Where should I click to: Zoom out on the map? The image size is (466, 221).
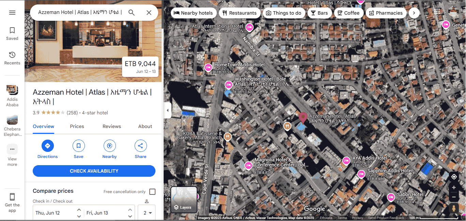(x=454, y=197)
